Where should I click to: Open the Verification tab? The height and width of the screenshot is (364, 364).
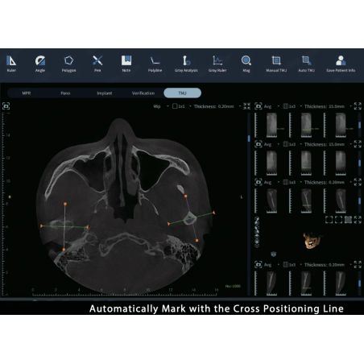point(143,93)
